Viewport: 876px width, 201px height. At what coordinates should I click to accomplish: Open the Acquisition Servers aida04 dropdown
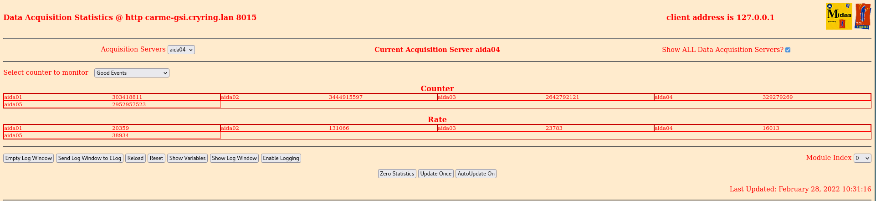pos(181,50)
